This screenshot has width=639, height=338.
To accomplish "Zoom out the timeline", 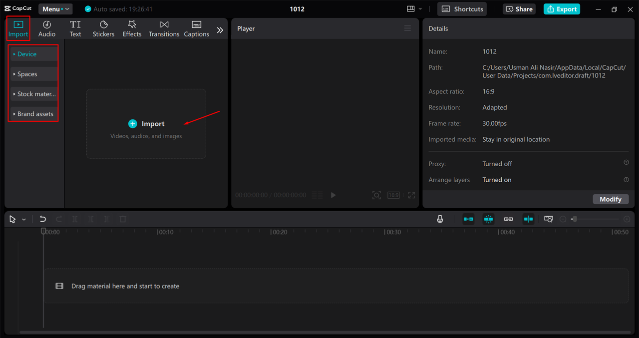I will coord(563,219).
